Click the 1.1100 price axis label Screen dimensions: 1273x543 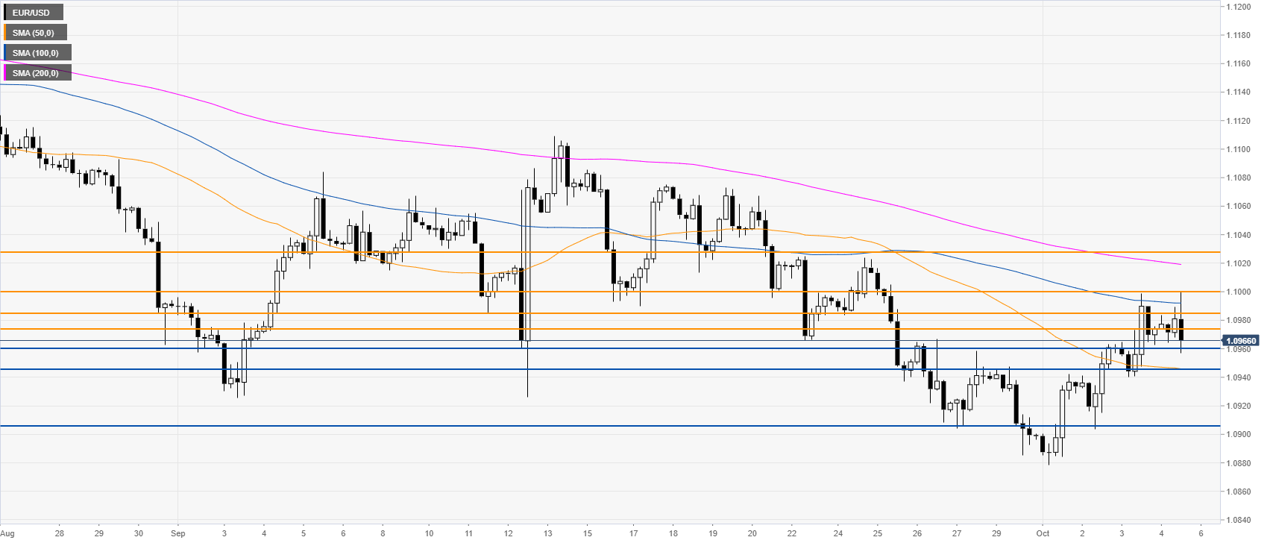(1239, 149)
